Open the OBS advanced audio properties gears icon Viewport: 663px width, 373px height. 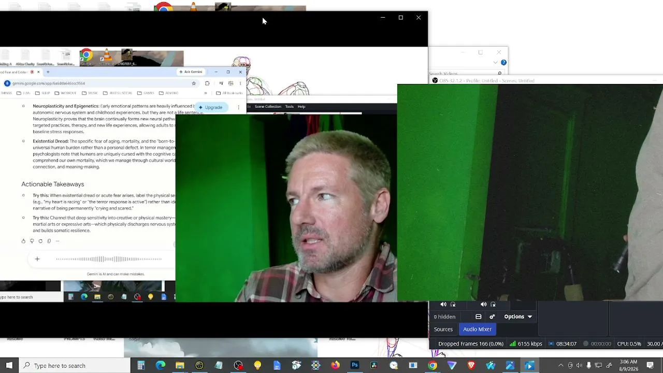(492, 317)
